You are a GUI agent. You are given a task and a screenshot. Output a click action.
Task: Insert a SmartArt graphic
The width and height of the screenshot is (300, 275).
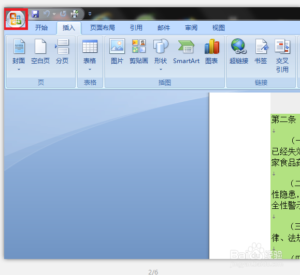187,52
